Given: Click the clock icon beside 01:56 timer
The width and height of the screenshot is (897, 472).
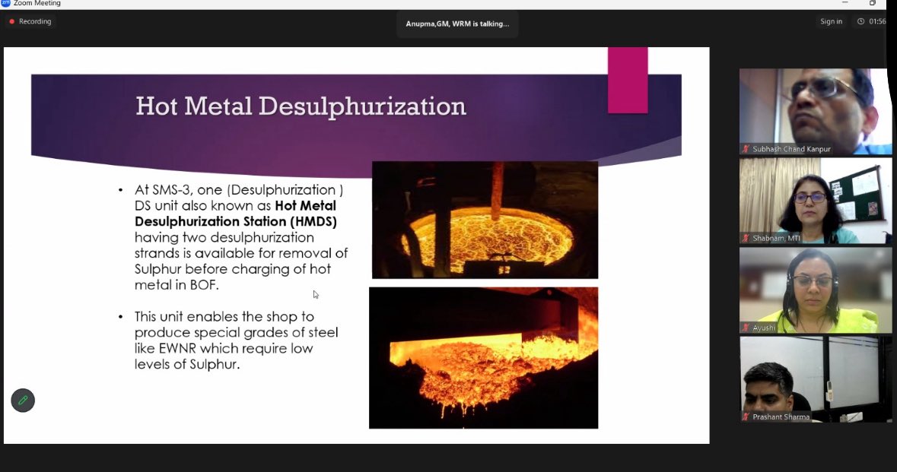Looking at the screenshot, I should tap(860, 22).
